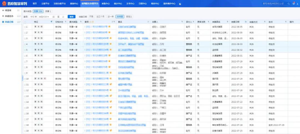Screen dimensions: 300x134
Task: Click the 本庭在办 sidebar icon
Action: click(3, 16)
